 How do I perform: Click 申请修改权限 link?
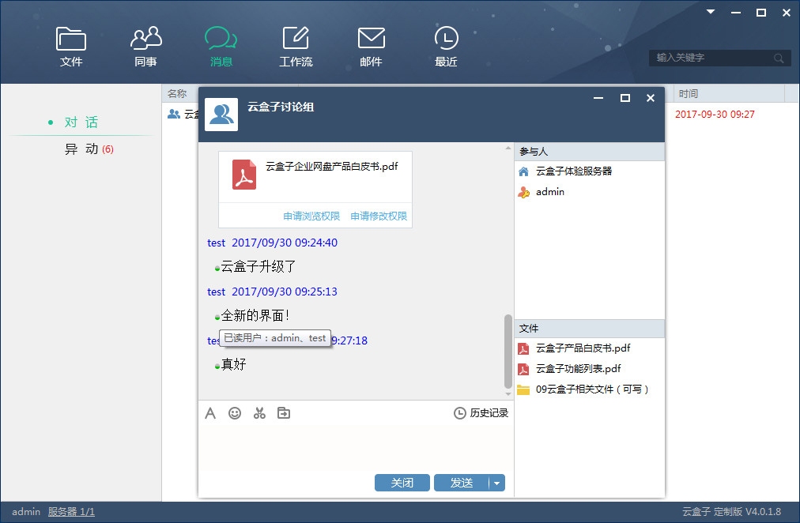click(379, 216)
